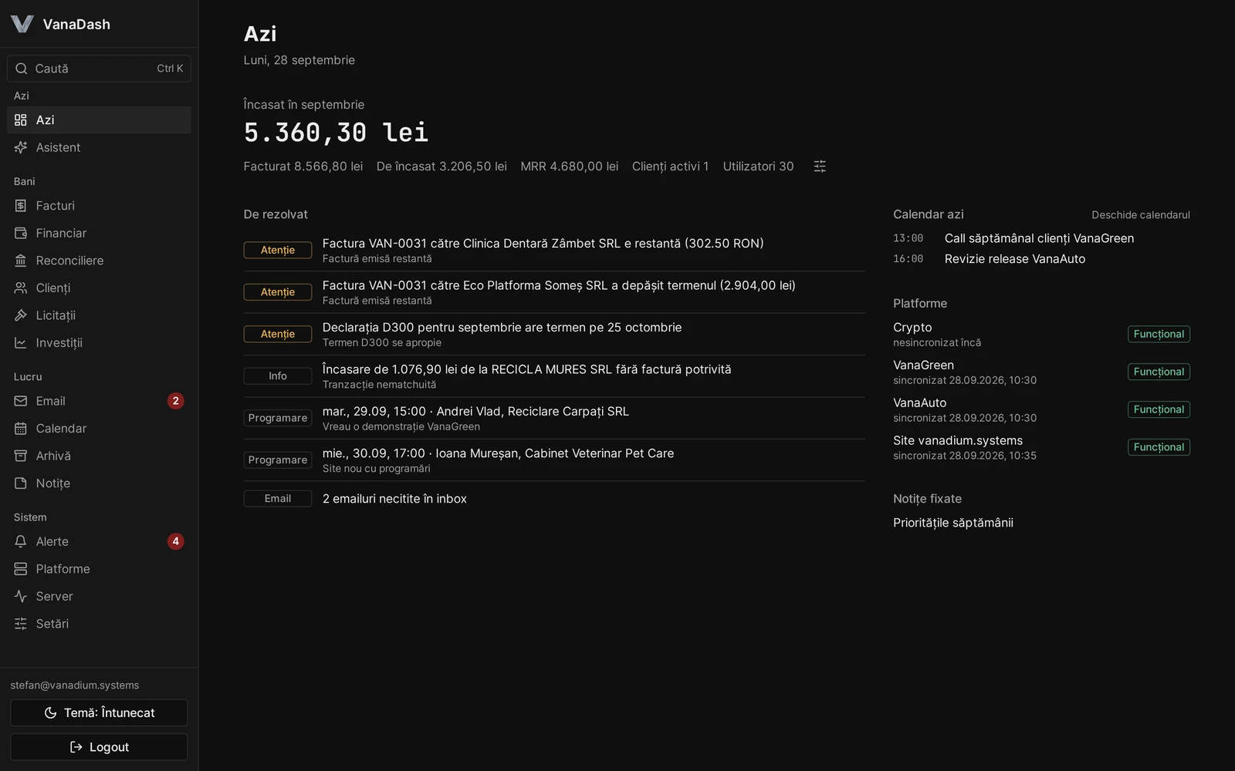Open Ioana Mureșan appointment row
This screenshot has width=1235, height=771.
(554, 460)
